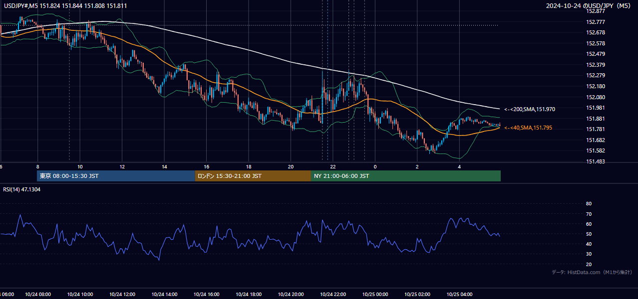Click the 10/24 18:00 time label
The image size is (638, 299).
coord(249,294)
